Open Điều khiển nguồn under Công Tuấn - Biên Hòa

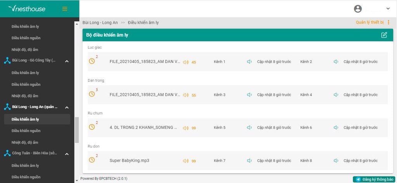click(x=26, y=177)
